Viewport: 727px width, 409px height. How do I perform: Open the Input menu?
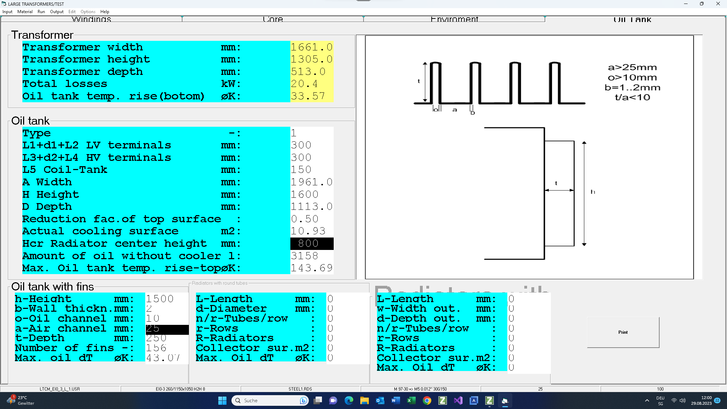click(7, 12)
